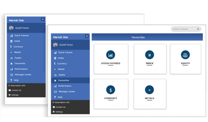
Task: Open Performance in the front sidebar
Action: tap(70, 86)
